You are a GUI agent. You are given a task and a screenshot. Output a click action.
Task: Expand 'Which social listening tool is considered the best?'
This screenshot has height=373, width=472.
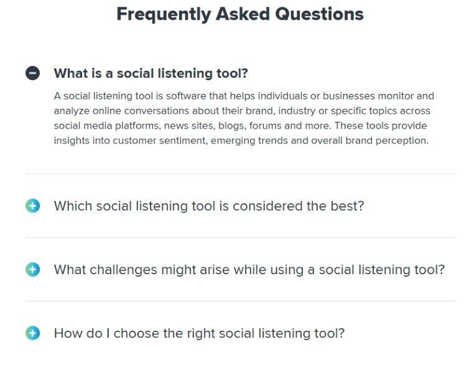[x=209, y=206]
